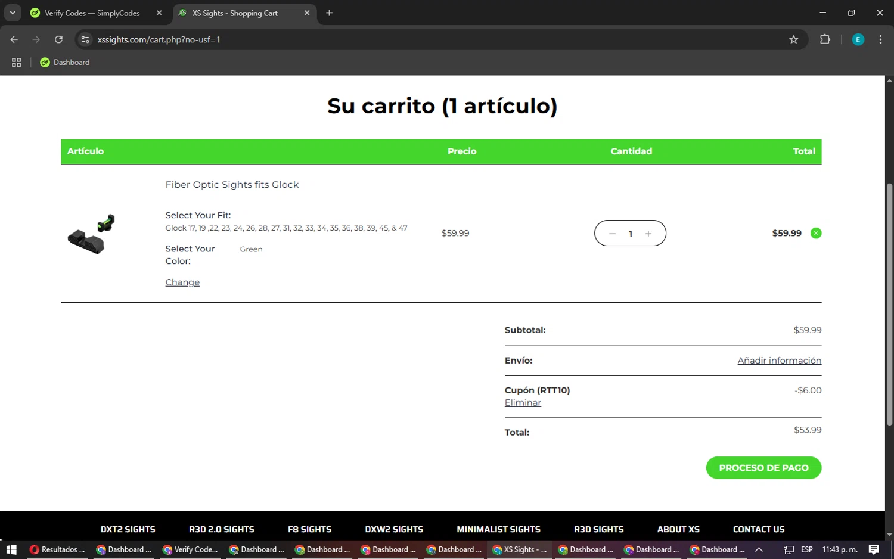Open CONTACT US footer menu
The width and height of the screenshot is (894, 559).
(x=759, y=529)
